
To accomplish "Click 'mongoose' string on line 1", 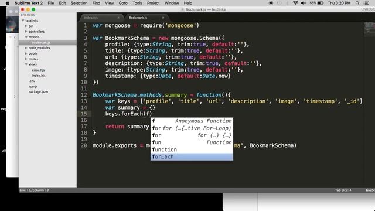I will point(180,25).
